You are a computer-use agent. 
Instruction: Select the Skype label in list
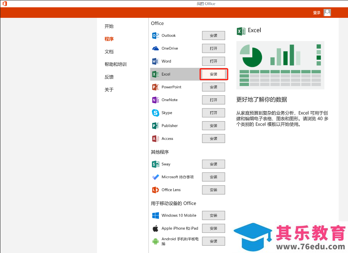coord(167,113)
